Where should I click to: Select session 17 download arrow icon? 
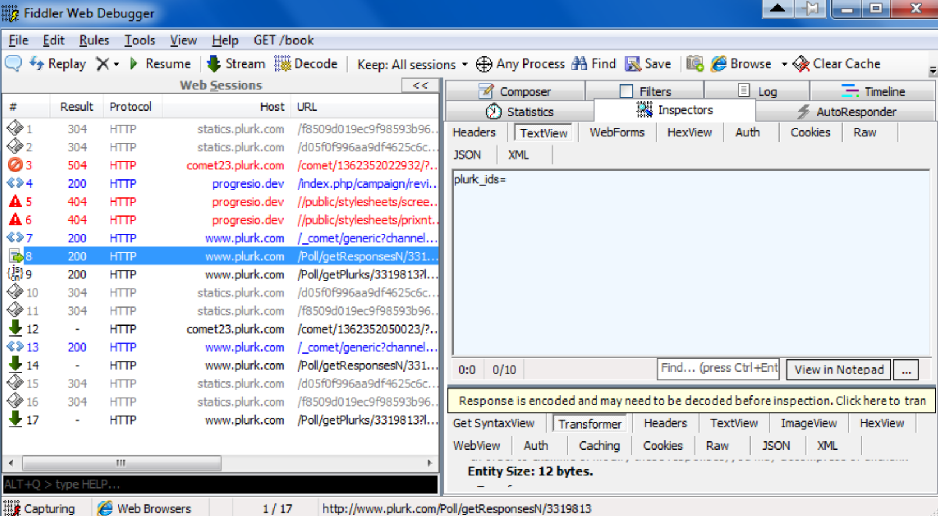tap(15, 419)
